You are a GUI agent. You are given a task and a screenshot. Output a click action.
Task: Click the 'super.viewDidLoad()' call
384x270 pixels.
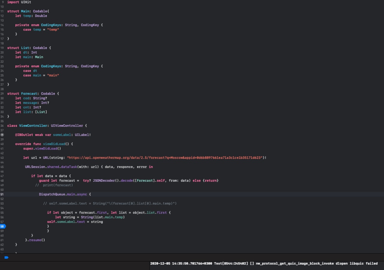coord(42,148)
